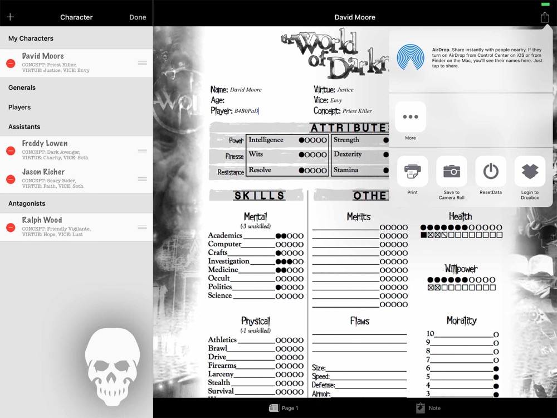
Task: Login to Dropbox
Action: tap(530, 171)
